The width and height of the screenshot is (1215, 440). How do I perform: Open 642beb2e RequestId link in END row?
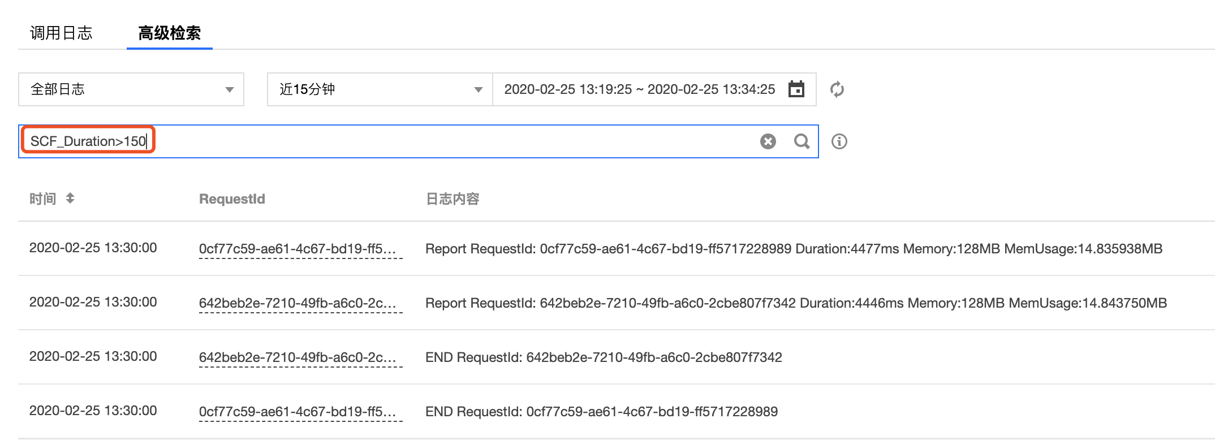[x=298, y=357]
